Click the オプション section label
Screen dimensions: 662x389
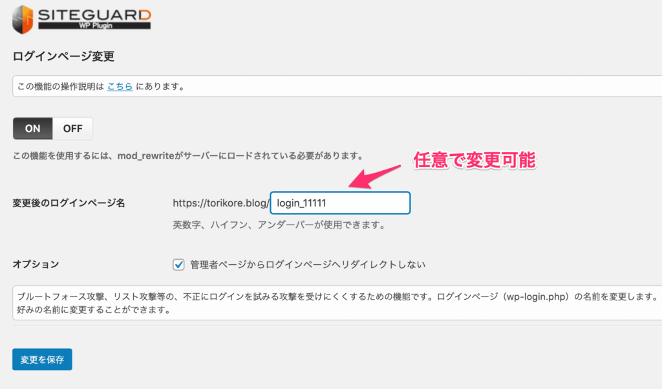[x=36, y=264]
